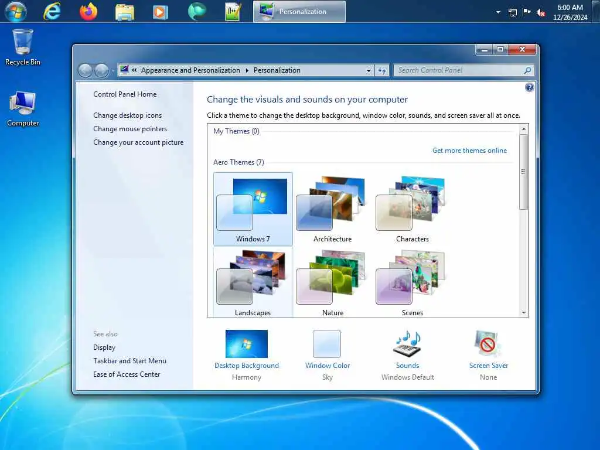
Task: Open the Display link under See also
Action: 104,347
